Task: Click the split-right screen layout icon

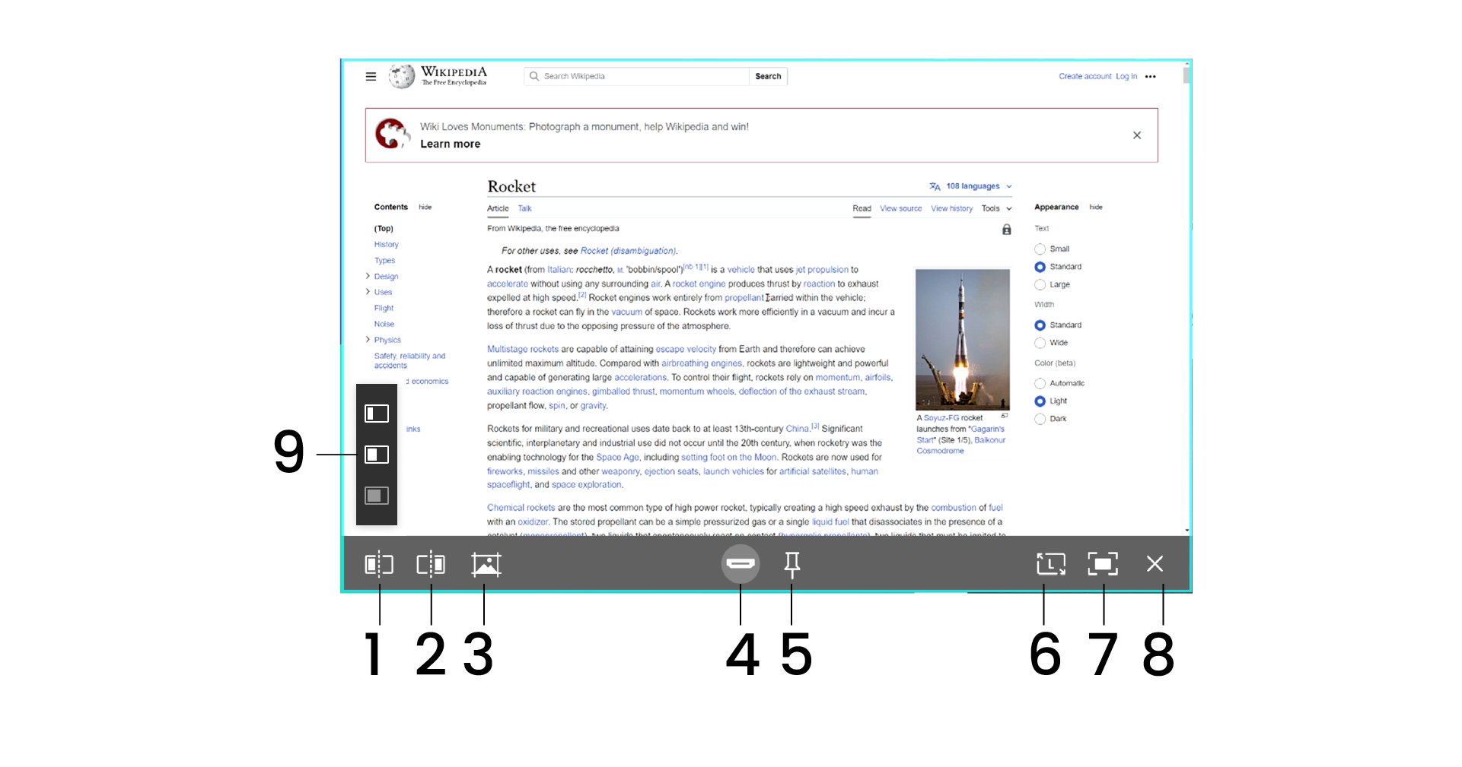Action: coord(431,564)
